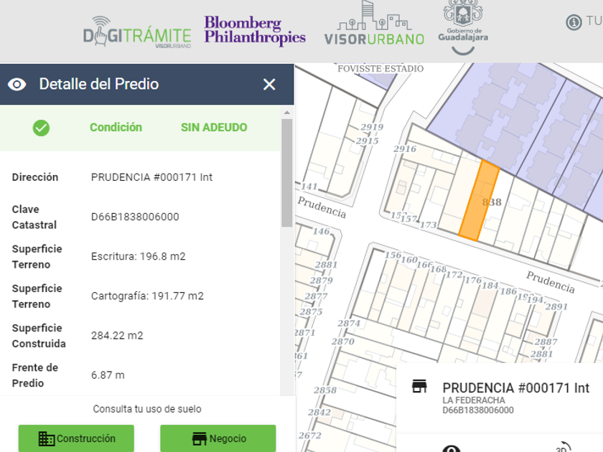Click the Escritura: 196.8 m2 value

[139, 256]
